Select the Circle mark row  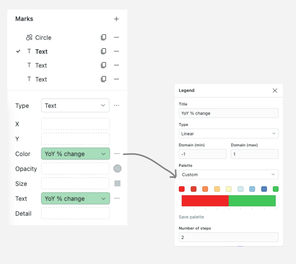click(x=43, y=38)
